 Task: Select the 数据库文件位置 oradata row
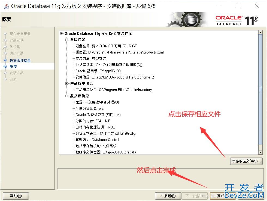point(106,152)
